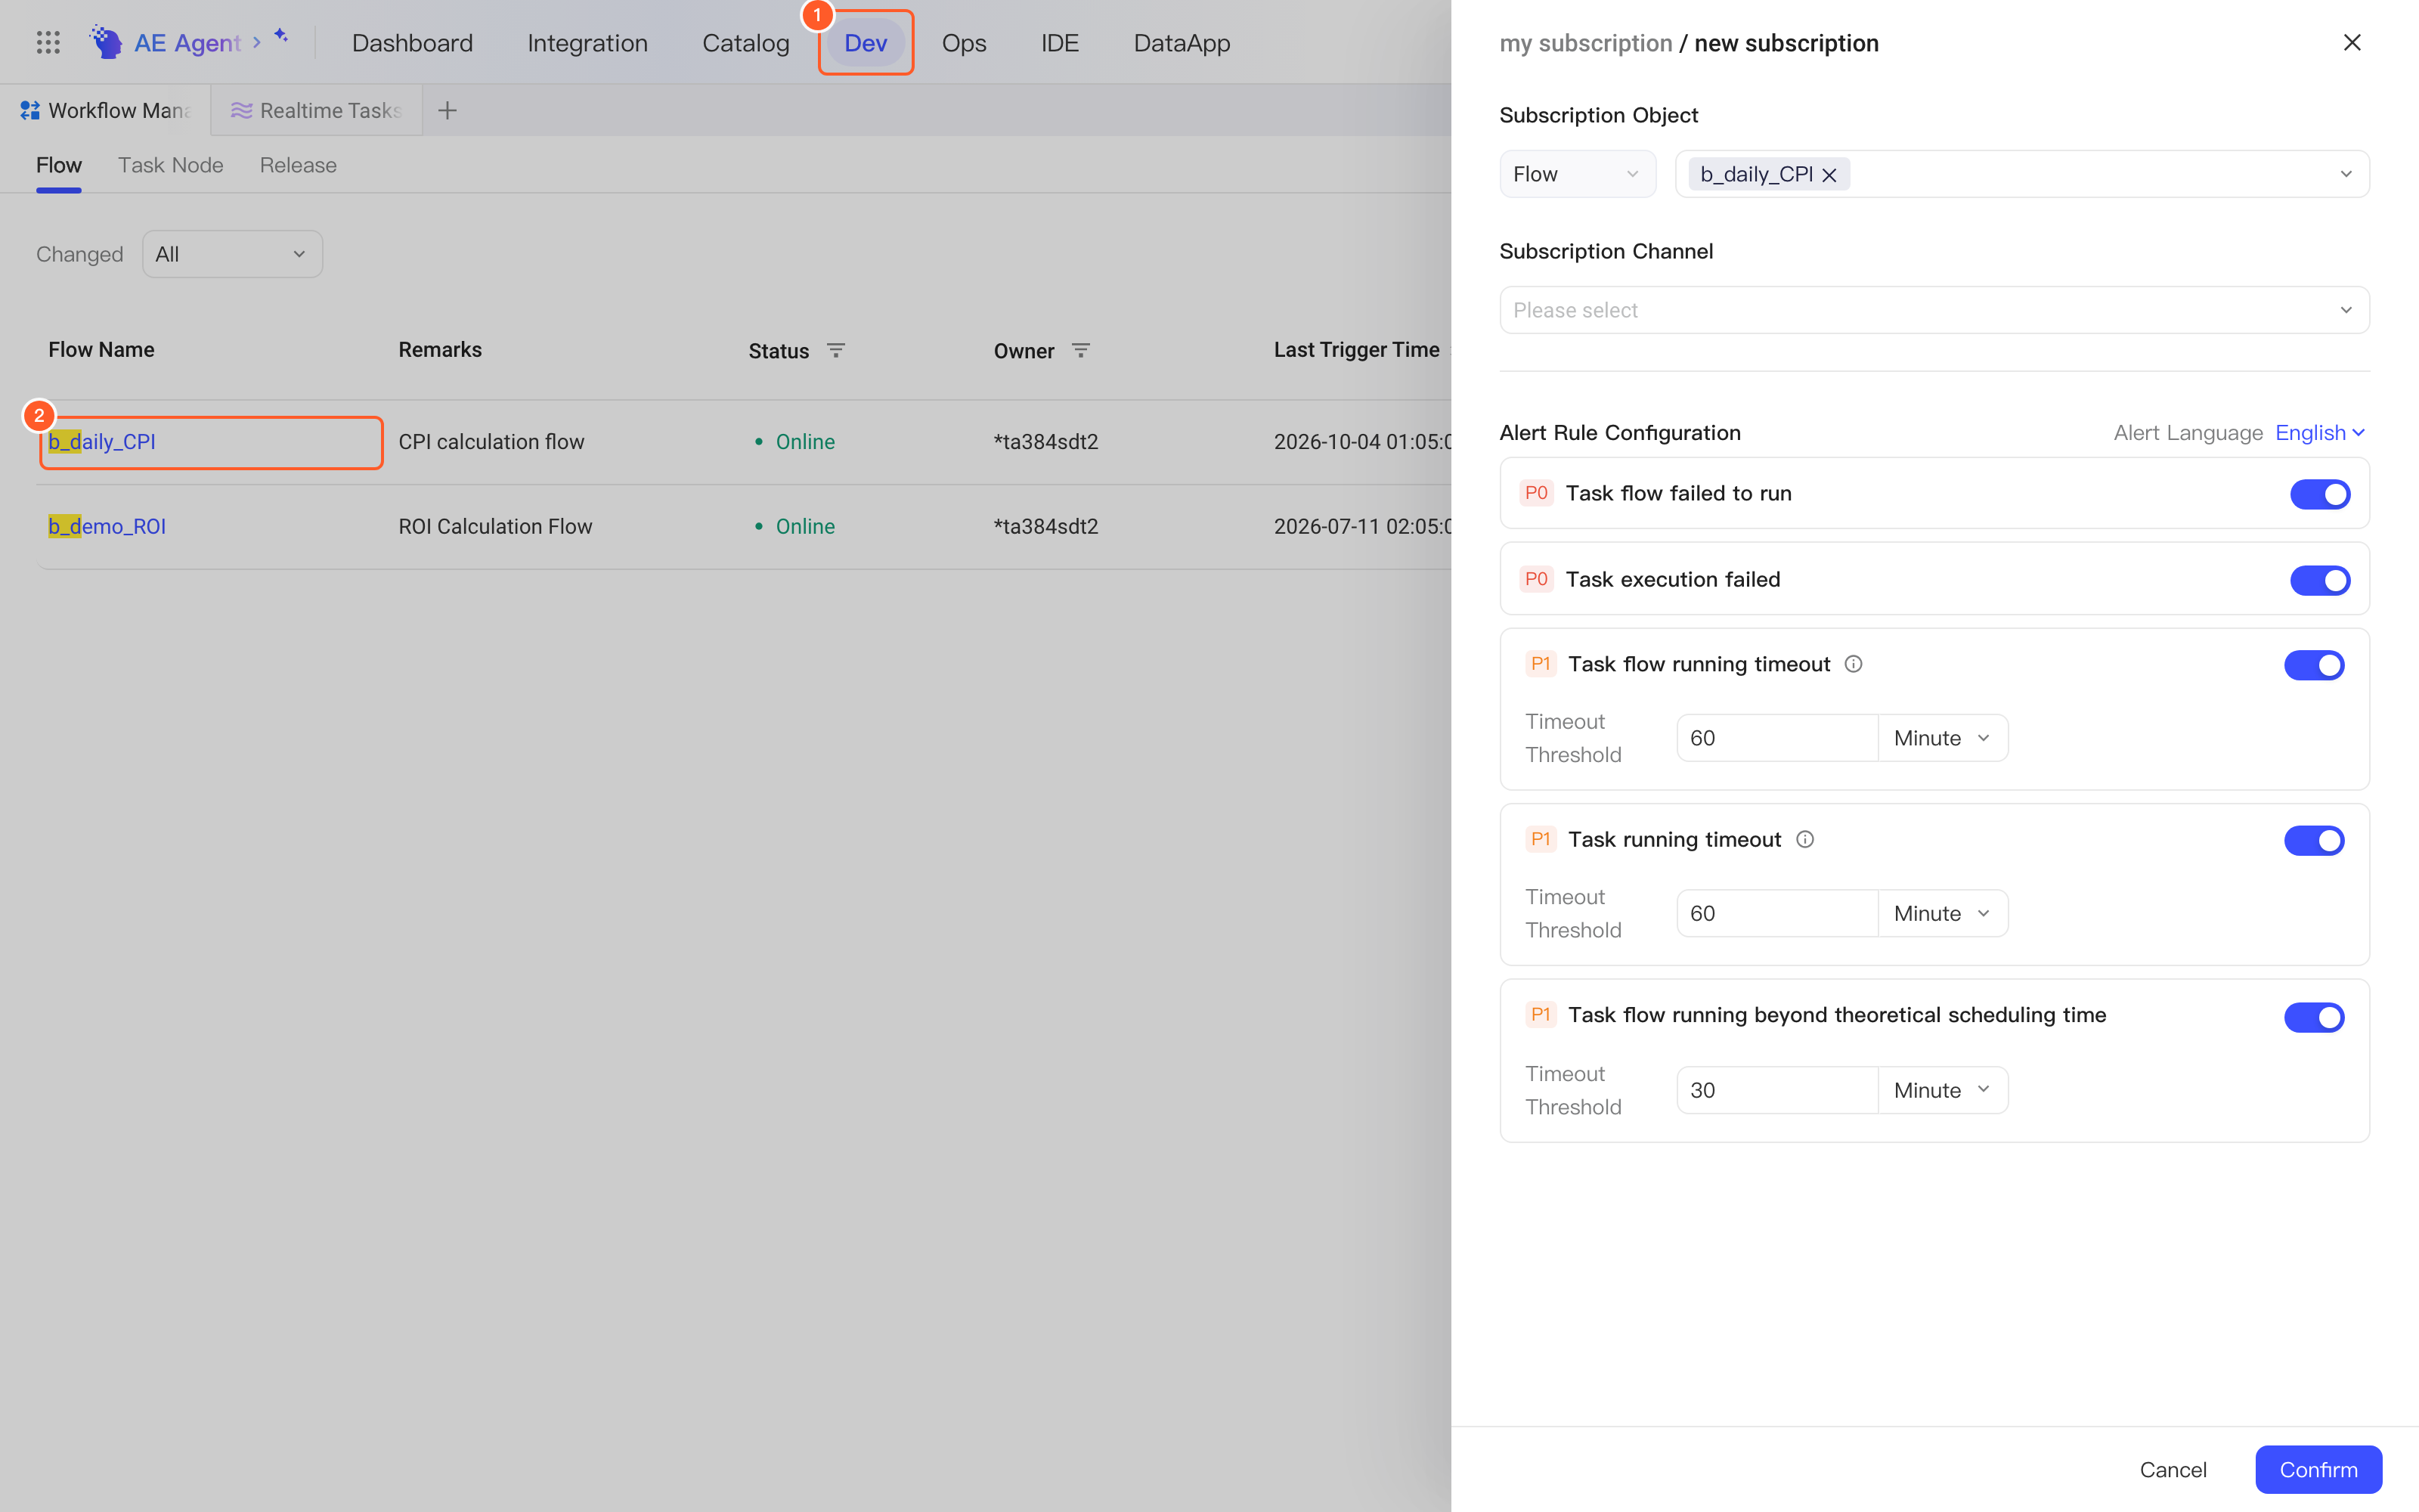Open Minute unit dropdown for scheduling time rule

1942,1090
